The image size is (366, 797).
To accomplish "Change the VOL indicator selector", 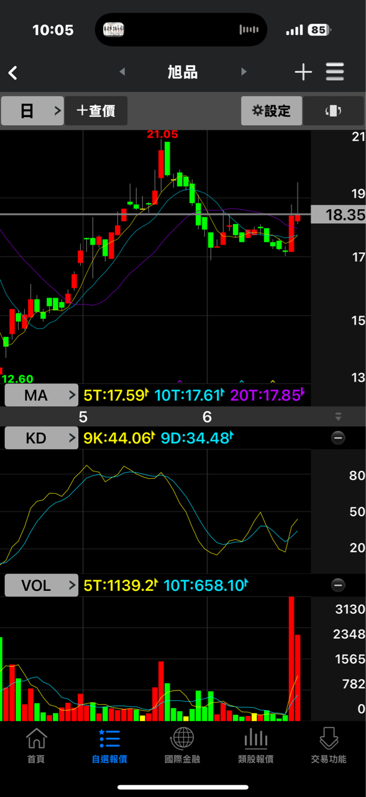I will [42, 585].
